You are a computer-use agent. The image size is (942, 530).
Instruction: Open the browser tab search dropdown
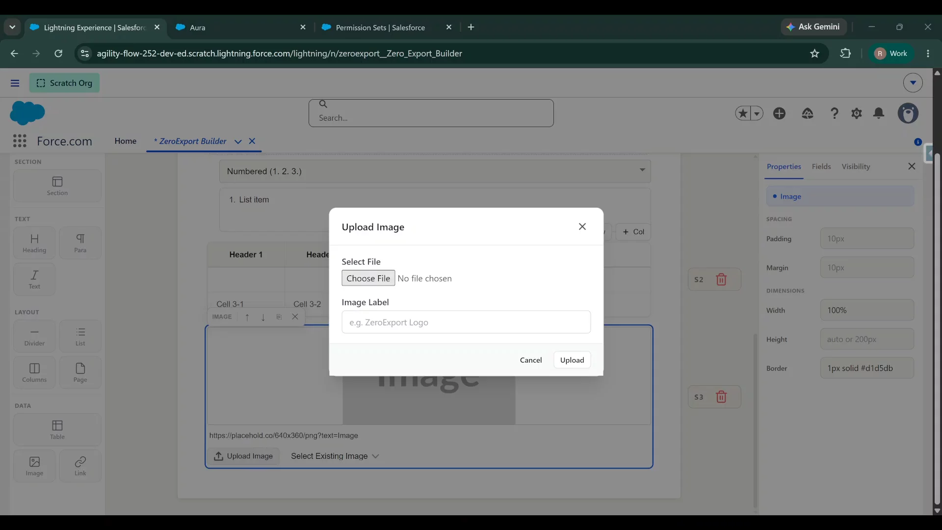tap(12, 27)
